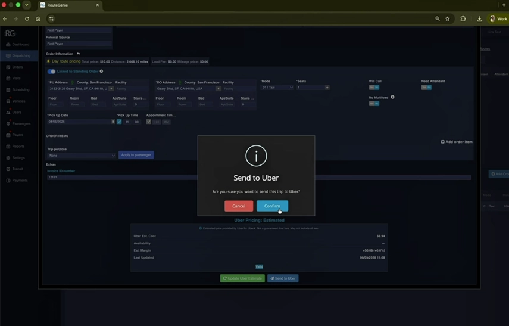The image size is (509, 326).
Task: Click the Payments sidebar icon
Action: pyautogui.click(x=8, y=181)
